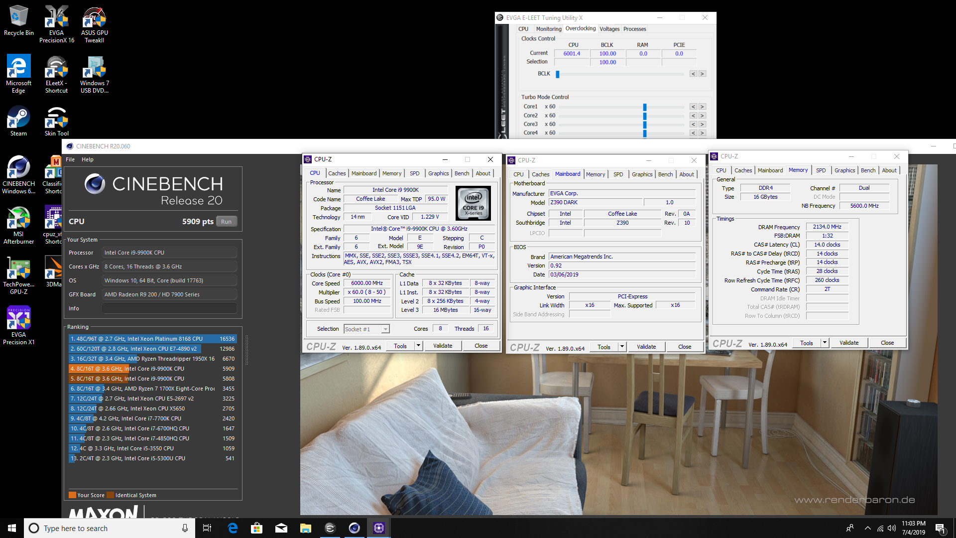
Task: Open Voltages tab in E-LEET
Action: [x=609, y=29]
